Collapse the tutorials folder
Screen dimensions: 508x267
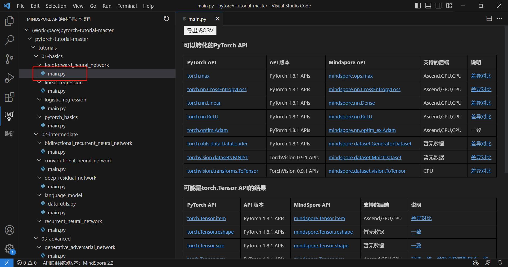click(33, 48)
